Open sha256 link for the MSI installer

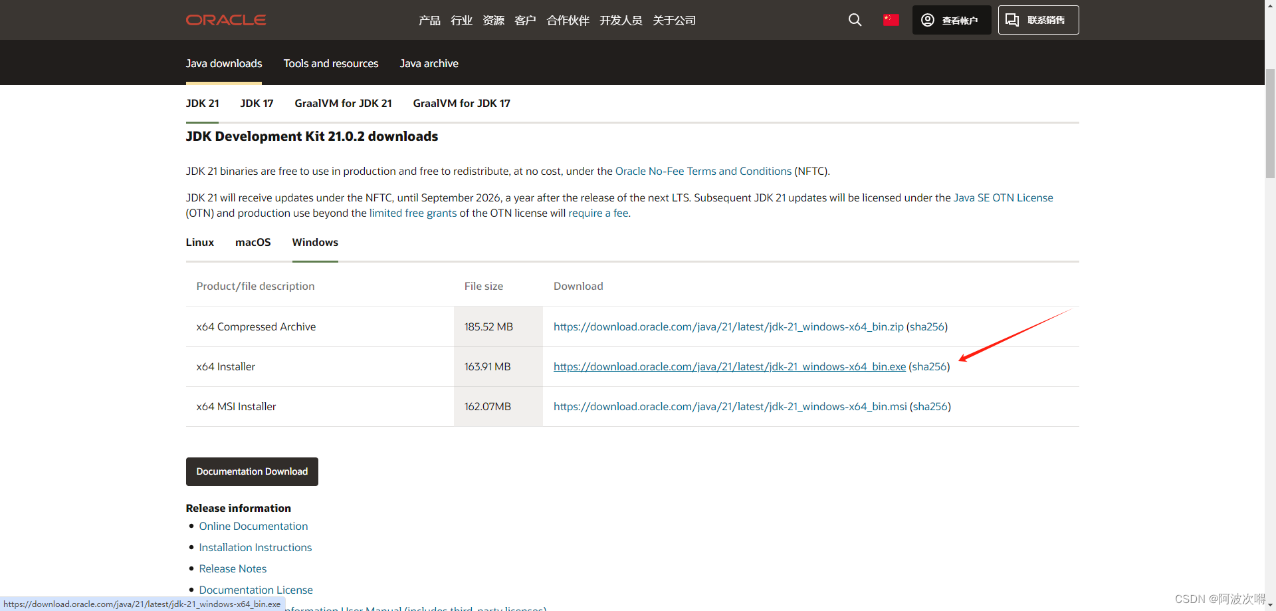point(930,406)
